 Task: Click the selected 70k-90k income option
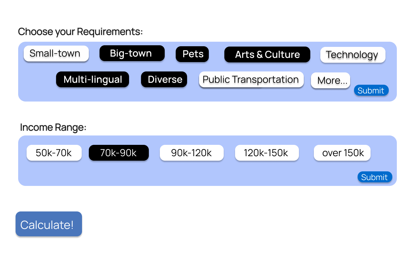click(119, 153)
